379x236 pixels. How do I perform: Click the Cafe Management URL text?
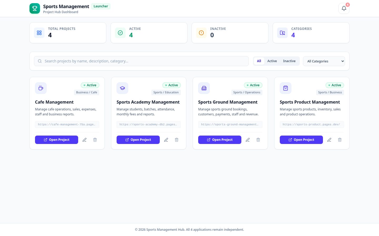67,125
